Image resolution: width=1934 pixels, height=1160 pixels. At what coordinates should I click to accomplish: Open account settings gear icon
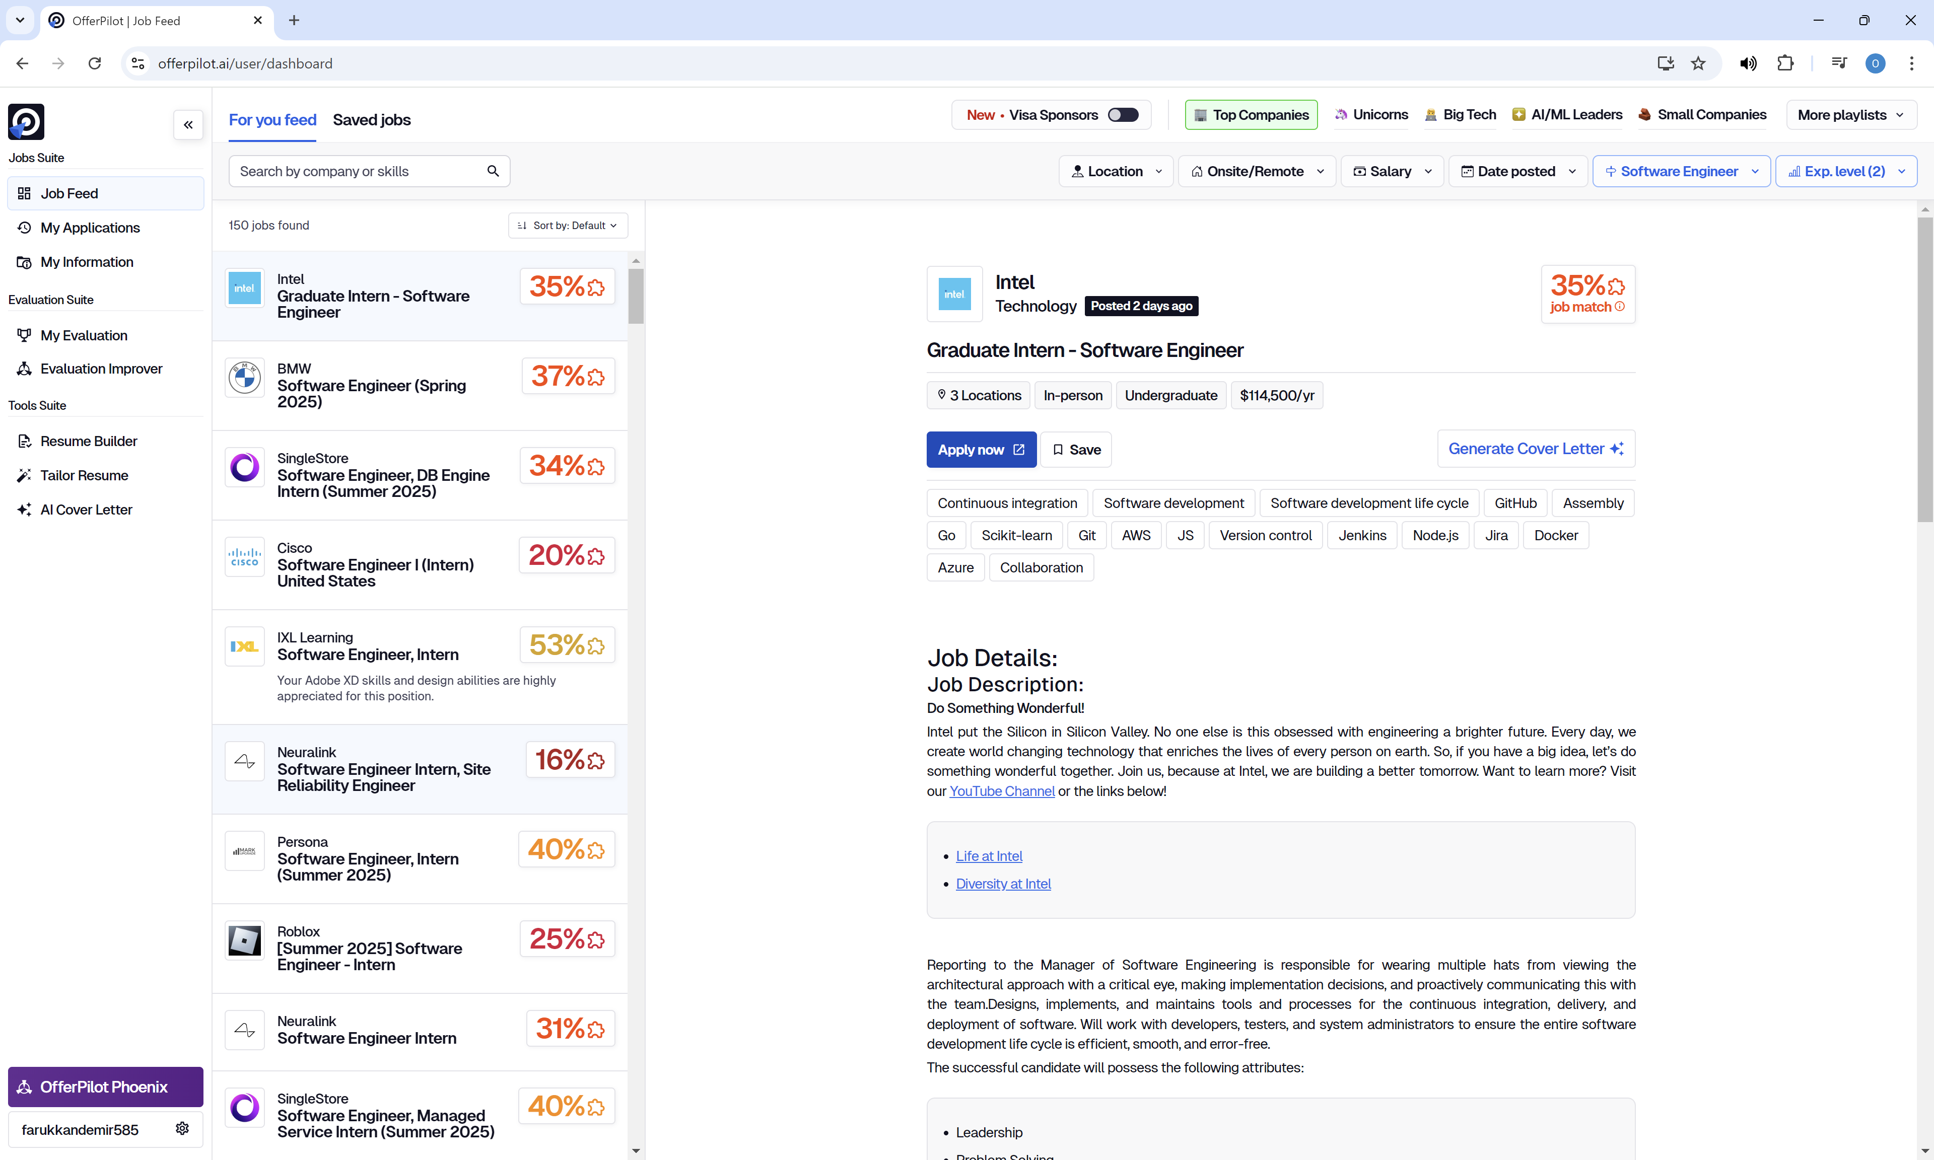pyautogui.click(x=182, y=1129)
